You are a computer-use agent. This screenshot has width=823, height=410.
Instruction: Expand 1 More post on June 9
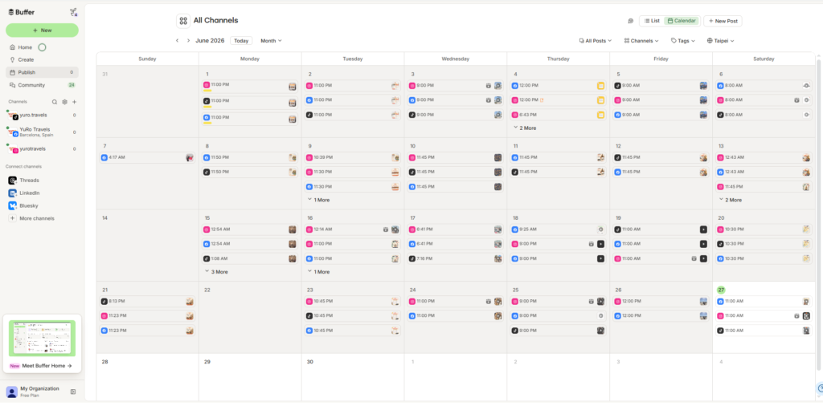coord(318,200)
